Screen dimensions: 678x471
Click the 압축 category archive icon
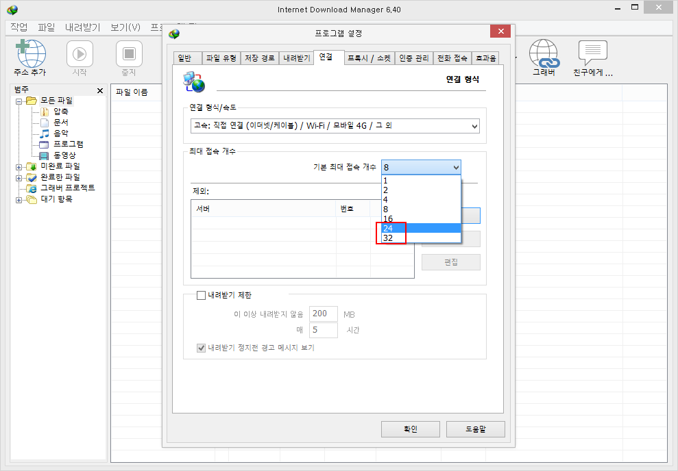point(44,112)
